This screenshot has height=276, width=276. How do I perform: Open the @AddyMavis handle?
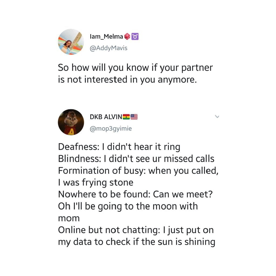108,49
